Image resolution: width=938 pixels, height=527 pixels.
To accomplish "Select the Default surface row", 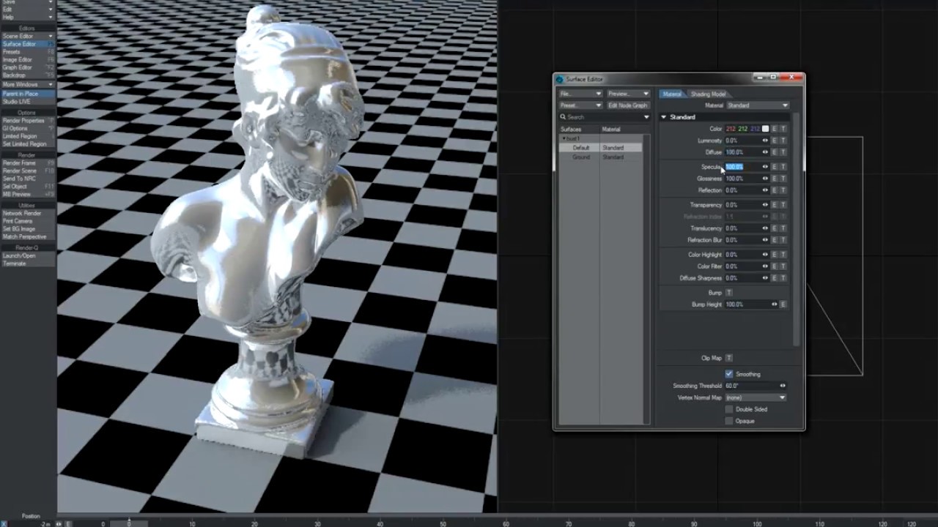I will point(601,148).
